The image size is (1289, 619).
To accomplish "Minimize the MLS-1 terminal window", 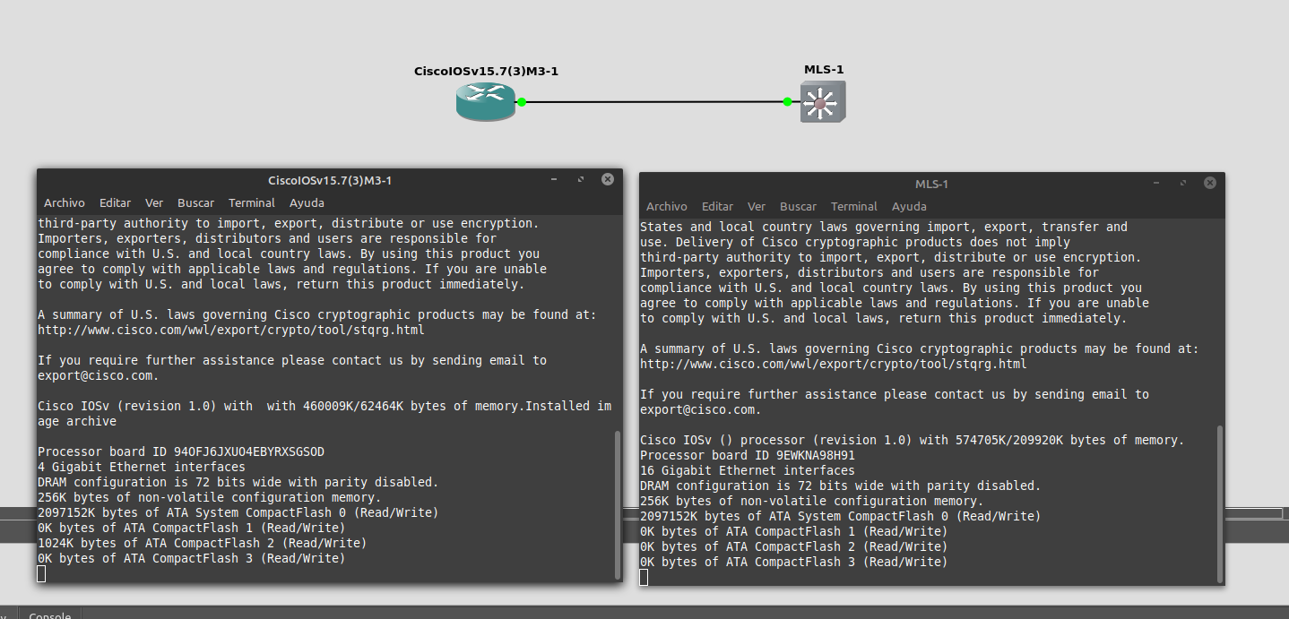I will [x=1157, y=184].
